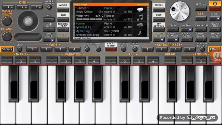Click the dancer icon for Soul (DNC)
This screenshot has height=125, width=222.
(x=140, y=33)
